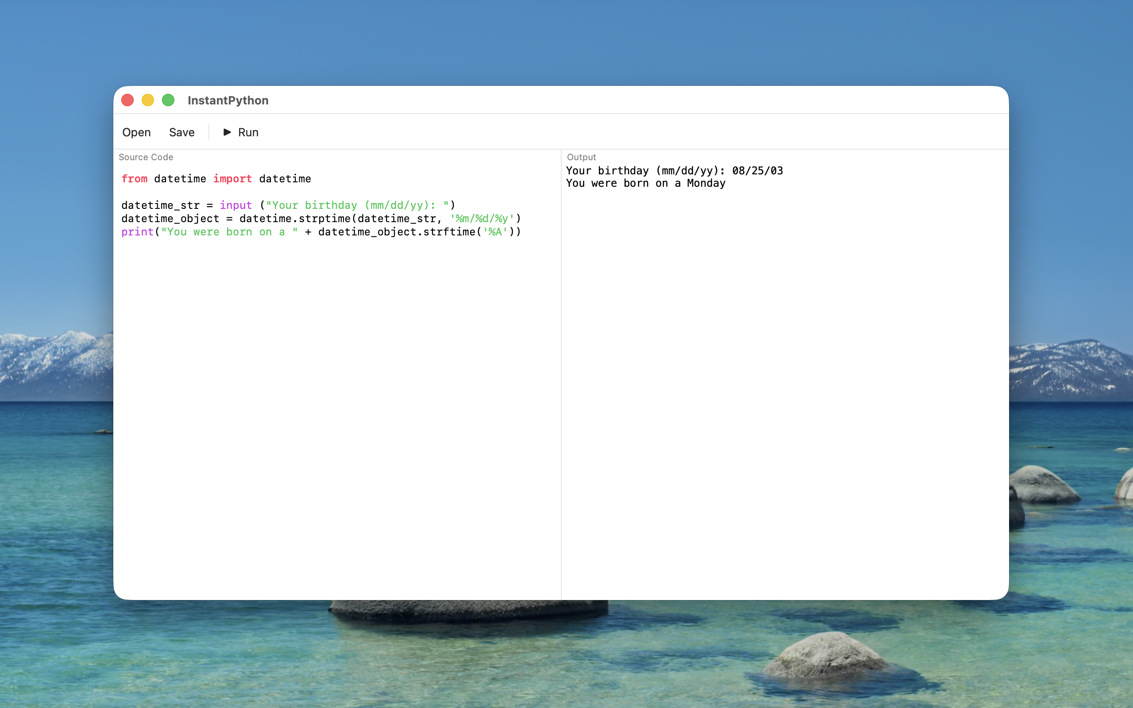The width and height of the screenshot is (1133, 708).
Task: Save the current script
Action: pos(181,132)
